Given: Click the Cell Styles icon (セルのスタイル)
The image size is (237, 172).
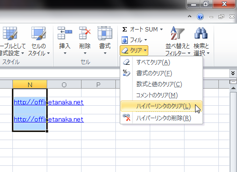Looking at the screenshot, I should [x=39, y=33].
